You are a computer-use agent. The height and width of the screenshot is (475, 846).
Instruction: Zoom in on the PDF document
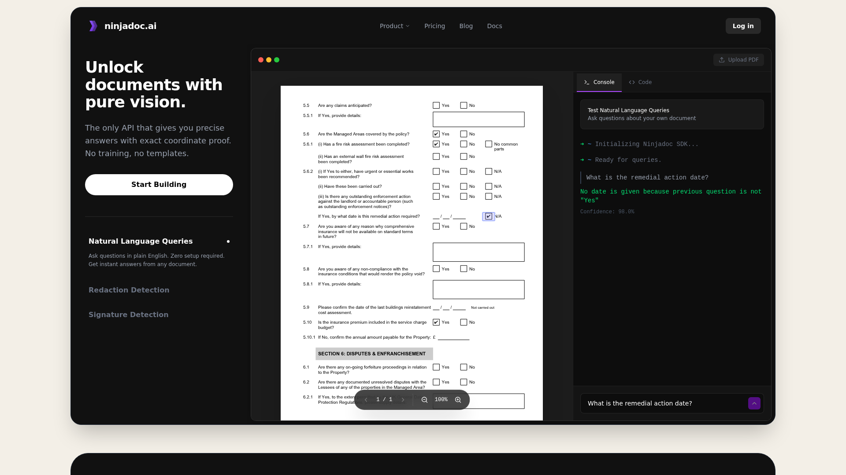point(458,399)
